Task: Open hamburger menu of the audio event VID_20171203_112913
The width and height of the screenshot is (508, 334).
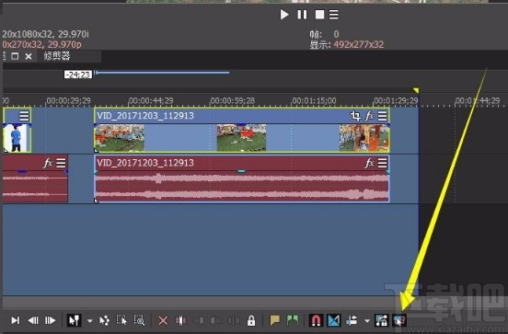Action: tap(382, 163)
